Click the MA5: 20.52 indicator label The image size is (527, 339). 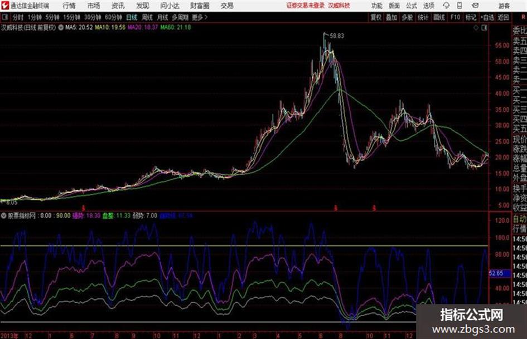79,27
